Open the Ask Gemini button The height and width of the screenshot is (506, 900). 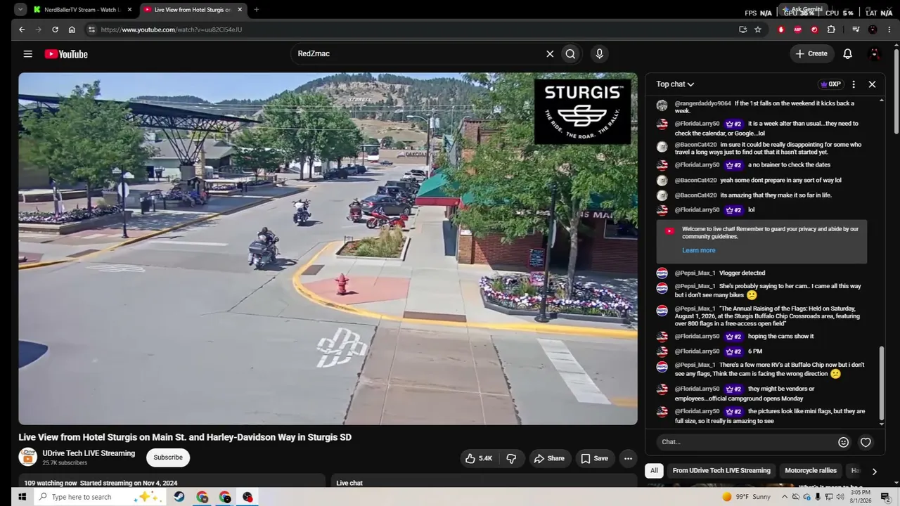tap(802, 10)
